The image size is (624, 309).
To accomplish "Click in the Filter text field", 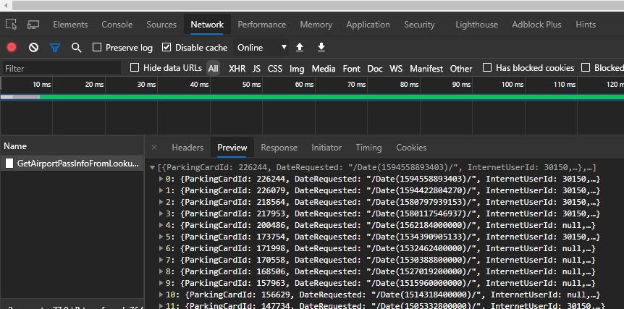I will pos(62,69).
